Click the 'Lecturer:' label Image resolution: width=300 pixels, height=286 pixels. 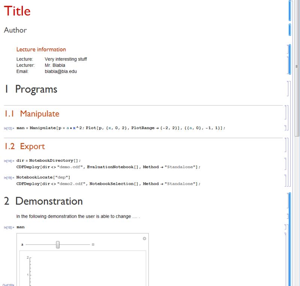[x=26, y=65]
